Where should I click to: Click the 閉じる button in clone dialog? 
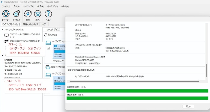click(188, 106)
